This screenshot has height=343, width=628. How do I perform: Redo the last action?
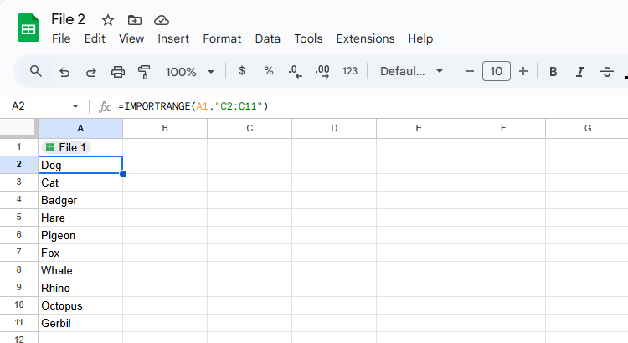click(91, 72)
